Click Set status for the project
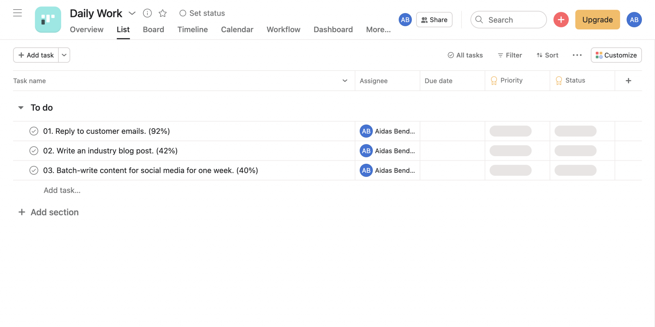The width and height of the screenshot is (655, 327). [202, 13]
